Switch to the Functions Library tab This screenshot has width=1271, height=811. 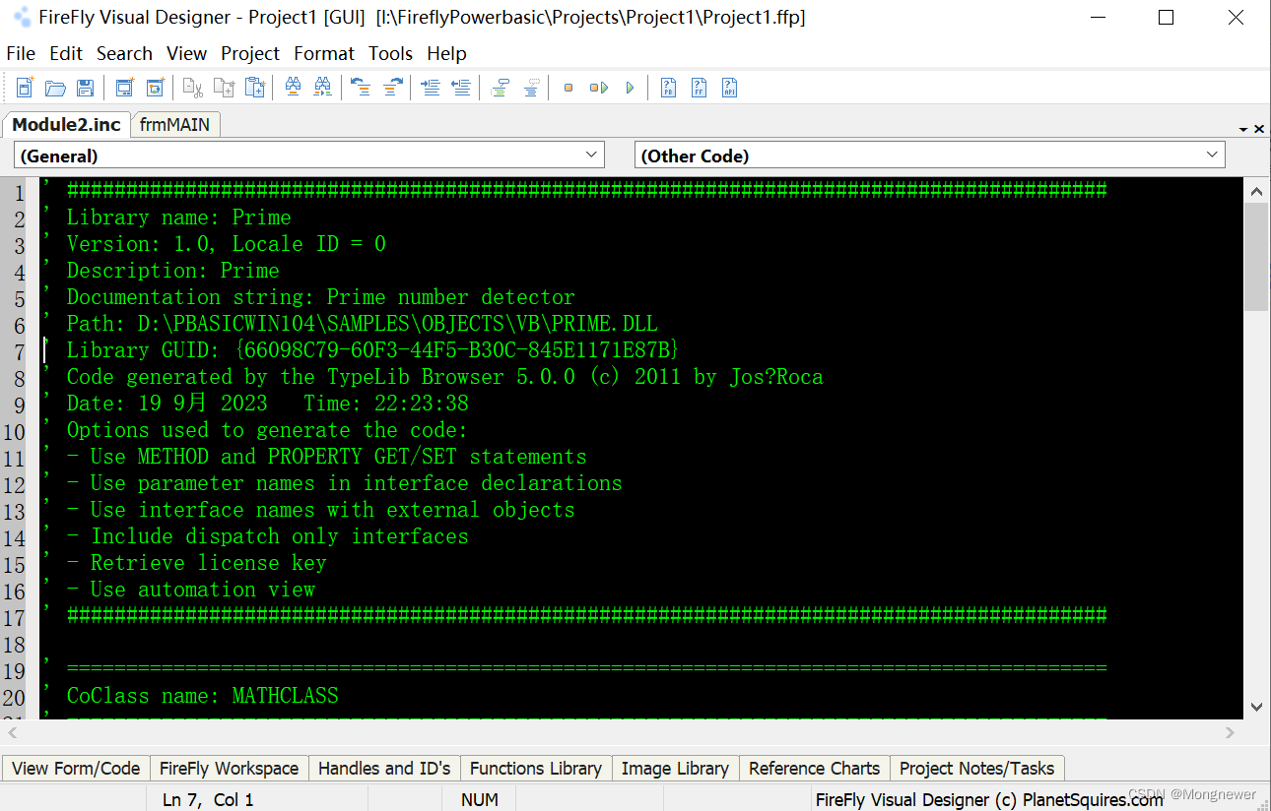[x=535, y=768]
